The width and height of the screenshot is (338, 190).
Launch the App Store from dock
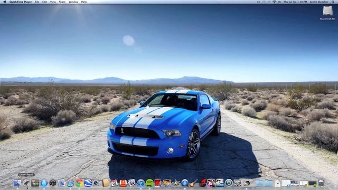[44, 183]
